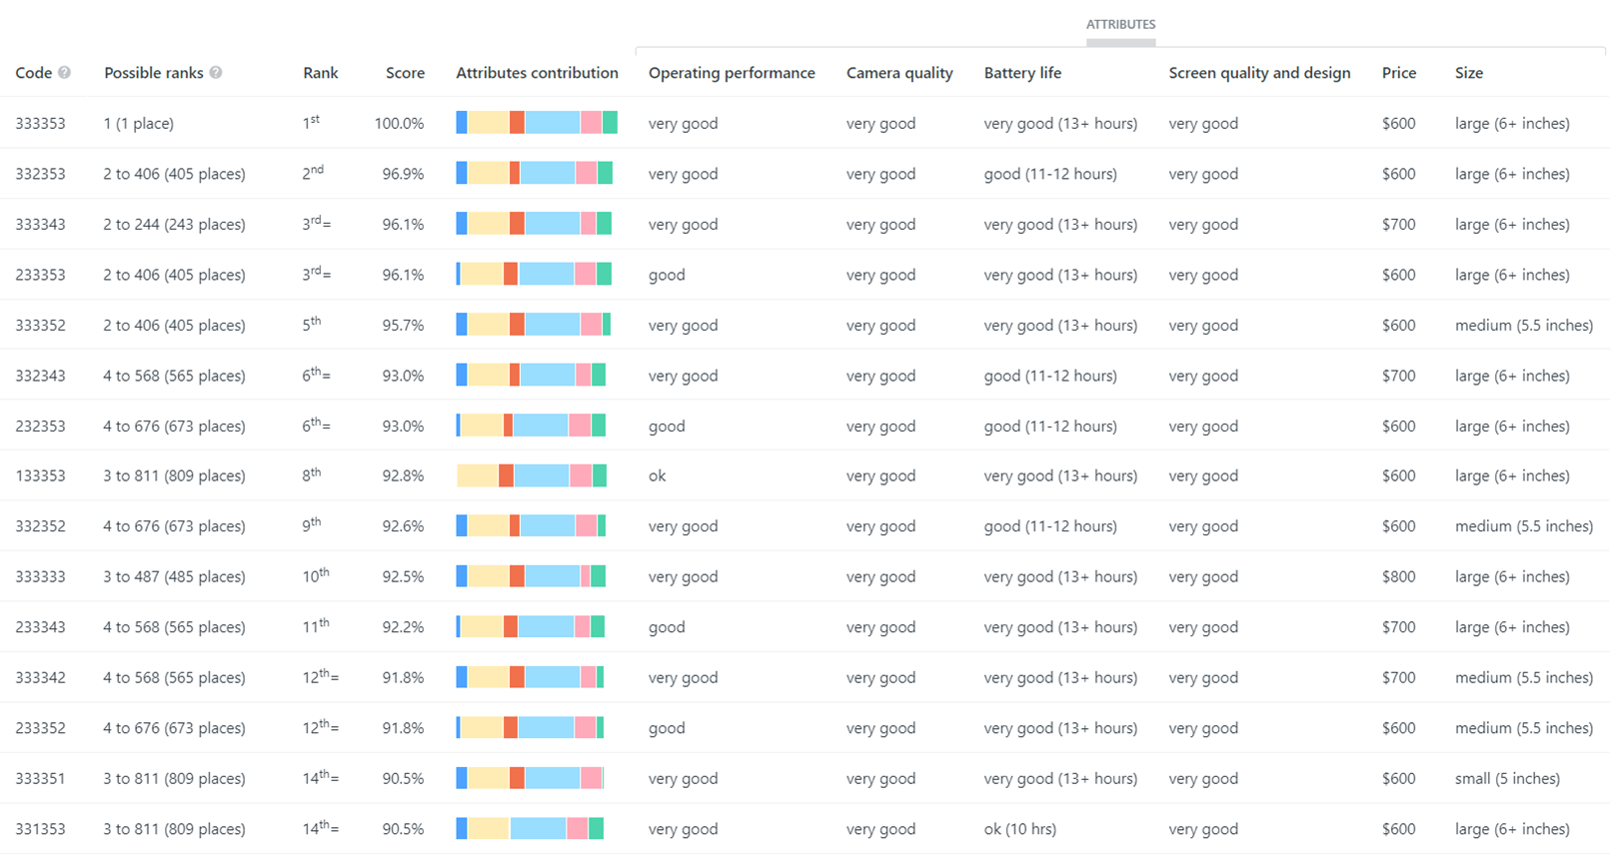1620x863 pixels.
Task: Select code 333343
Action: 40,225
